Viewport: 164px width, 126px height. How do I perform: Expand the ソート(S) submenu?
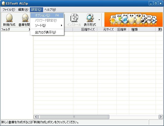pos(47,26)
